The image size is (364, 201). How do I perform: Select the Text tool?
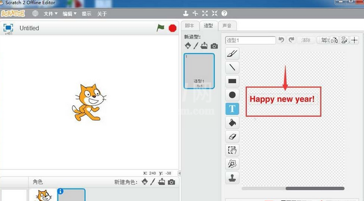pos(232,109)
